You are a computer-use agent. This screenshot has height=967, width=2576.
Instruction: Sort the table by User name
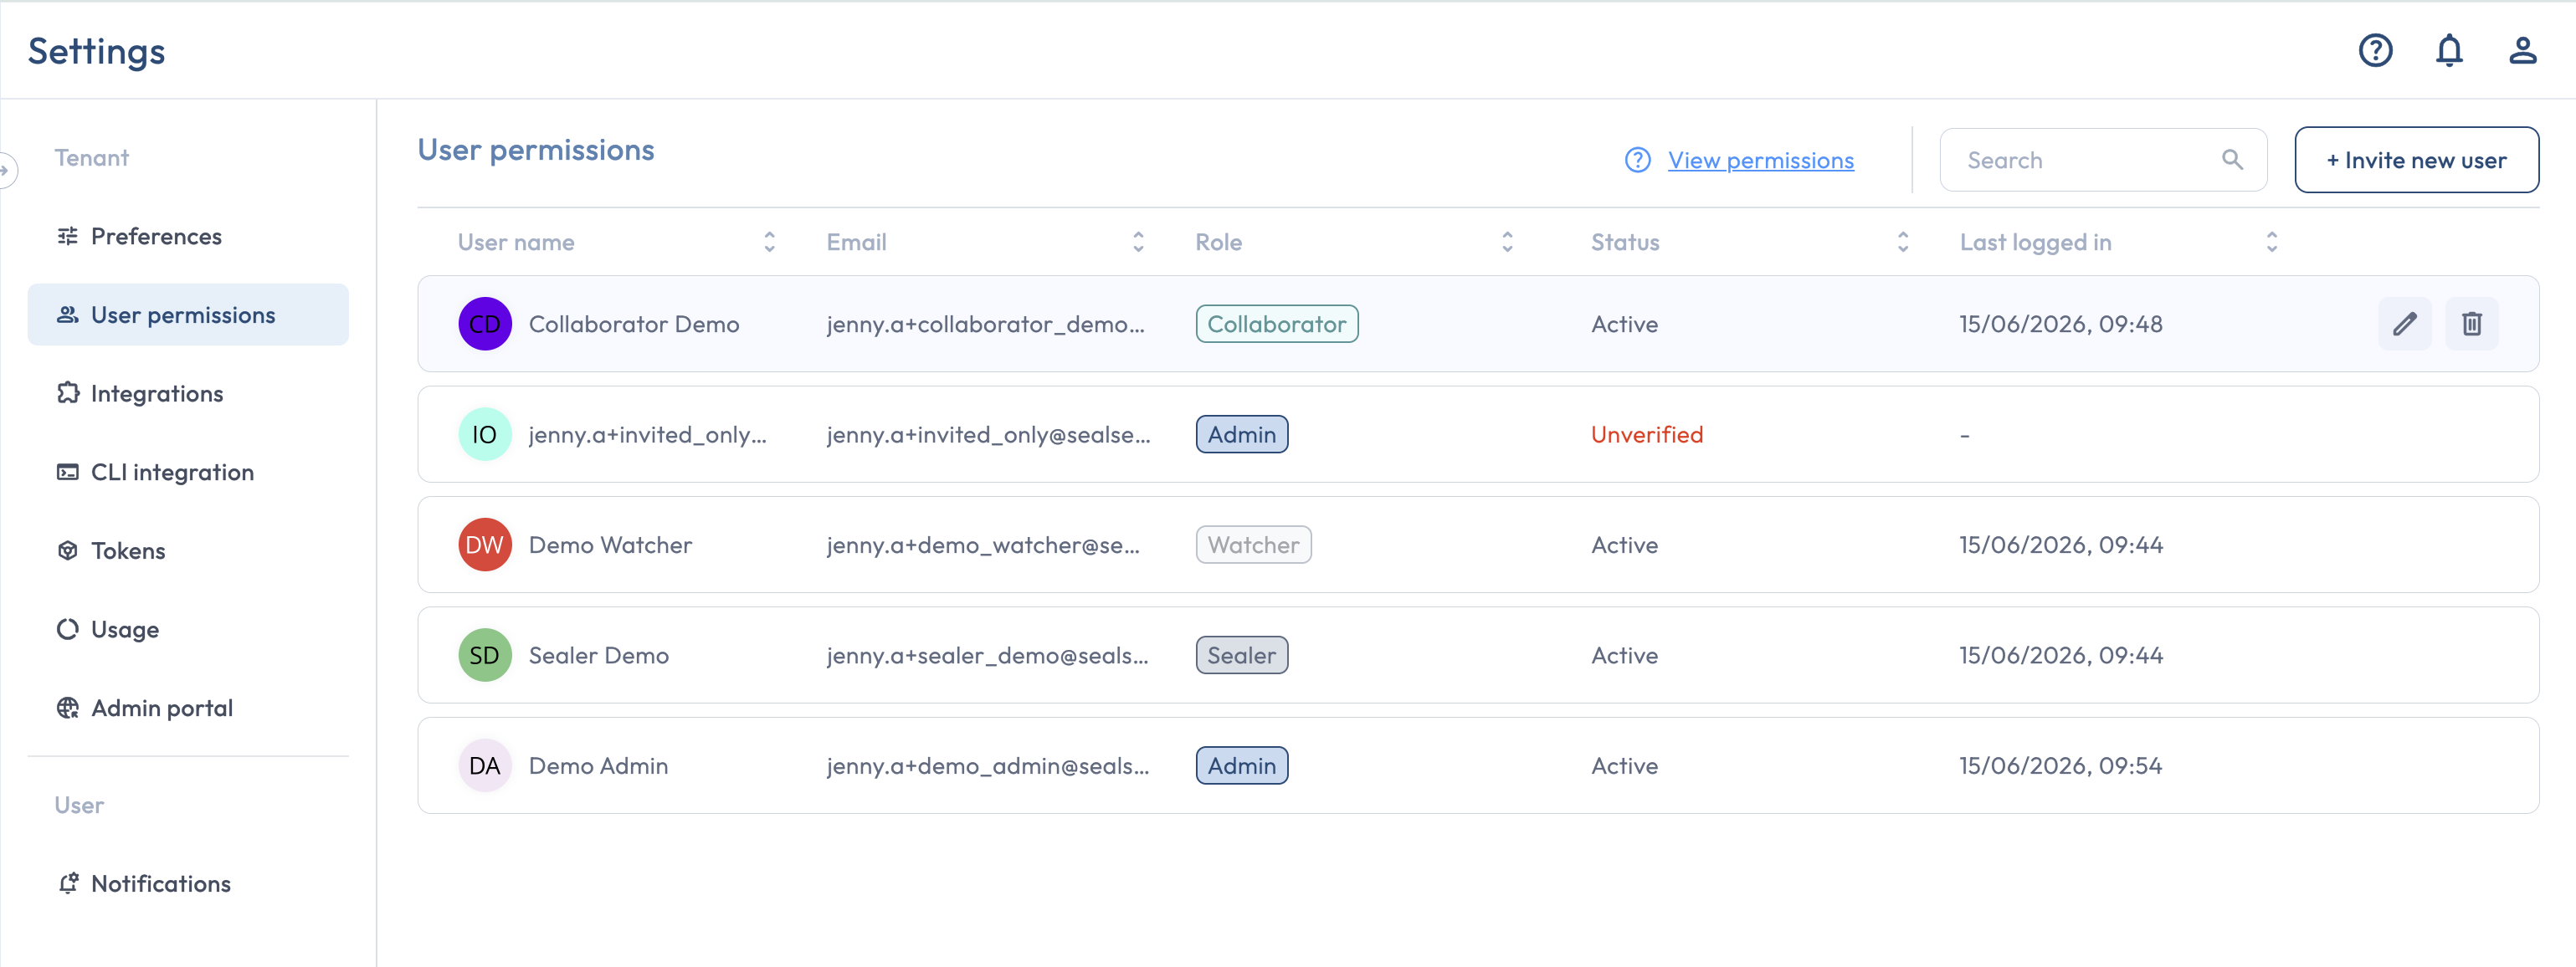[x=769, y=242]
